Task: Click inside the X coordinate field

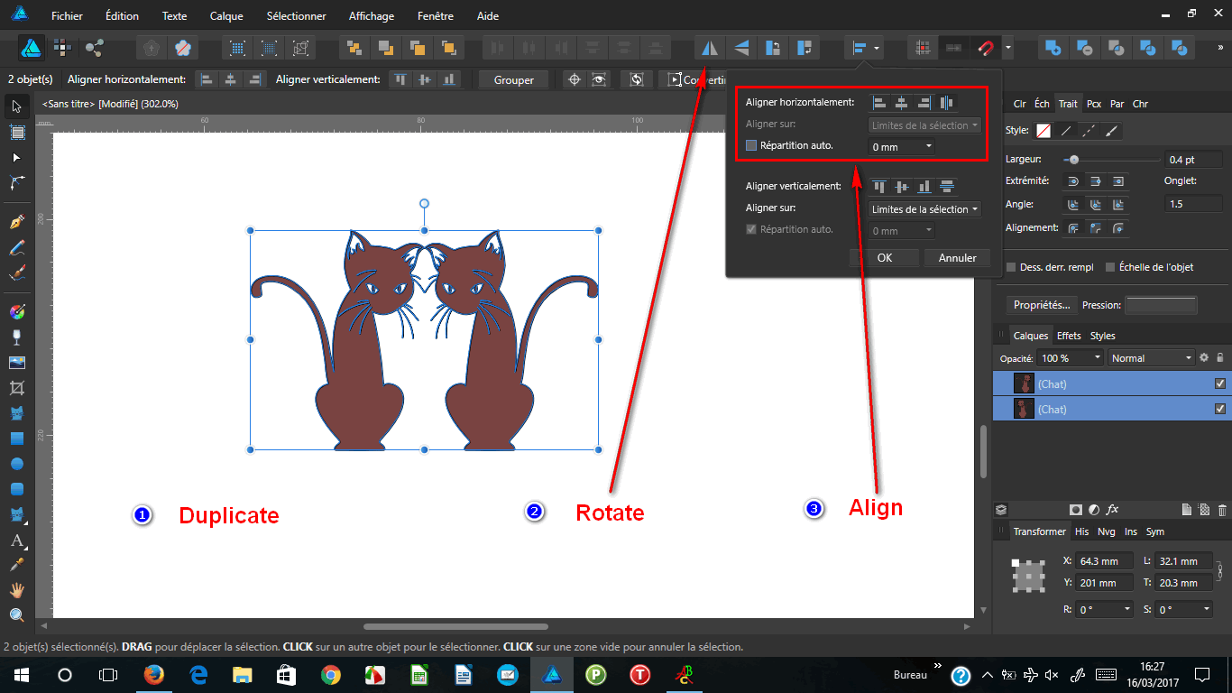Action: tap(1105, 560)
